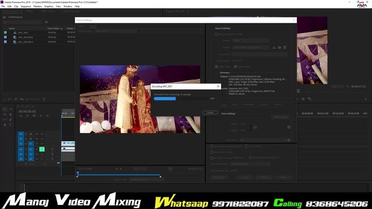Switch to Publish tab in Export Settings
The width and height of the screenshot is (372, 209).
277,105
